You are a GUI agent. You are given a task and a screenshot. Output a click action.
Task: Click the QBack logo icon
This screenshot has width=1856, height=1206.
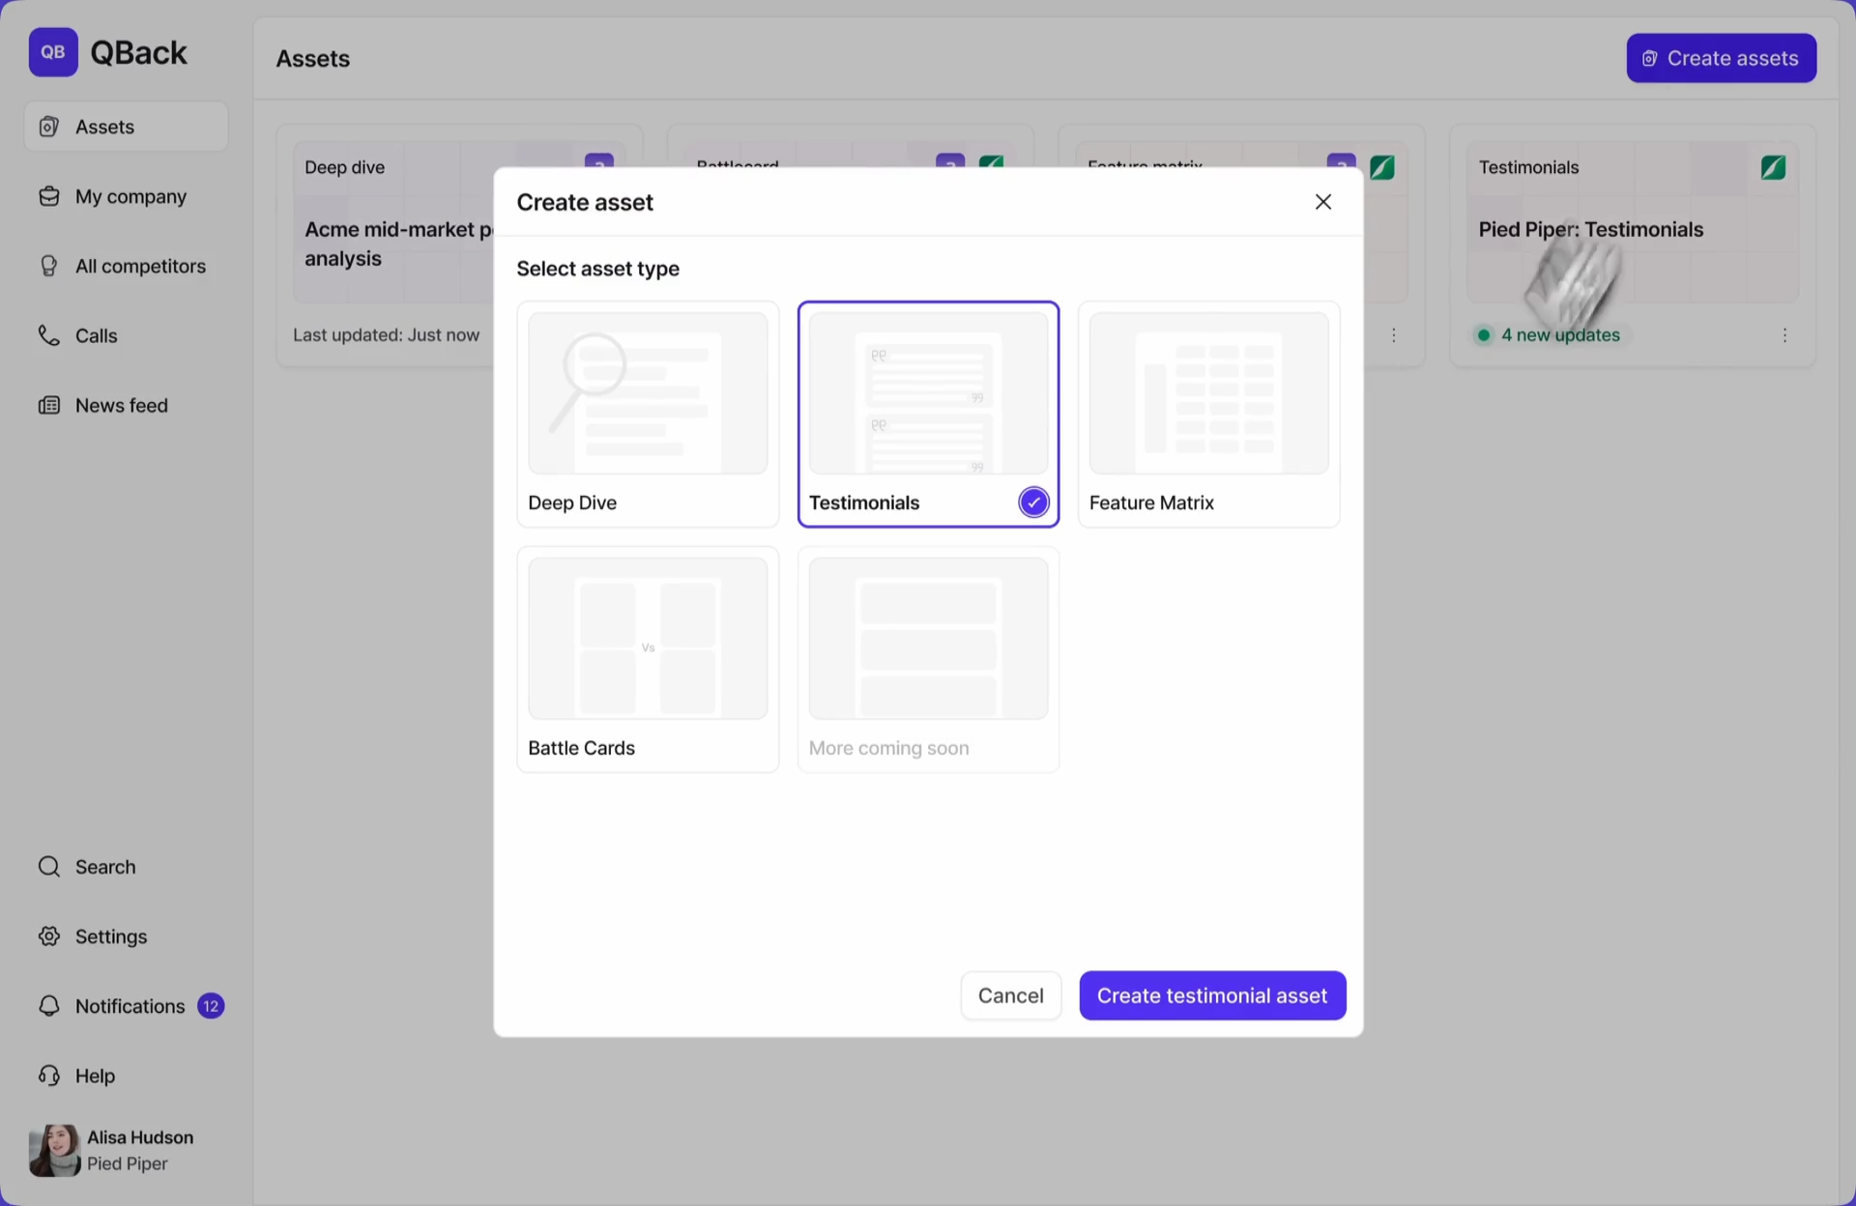coord(53,52)
